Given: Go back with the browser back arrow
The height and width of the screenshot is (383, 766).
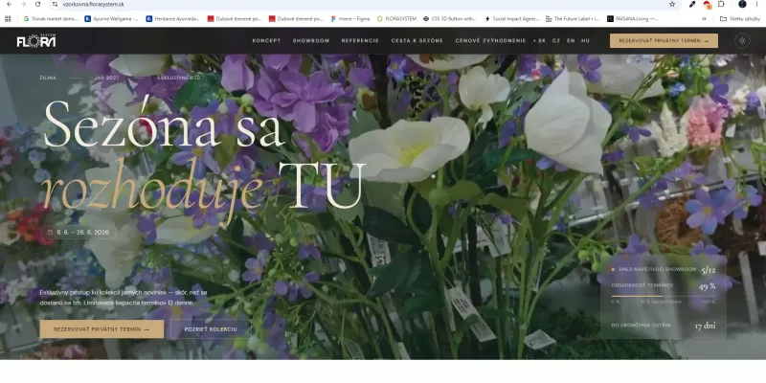Looking at the screenshot, I should (9, 5).
